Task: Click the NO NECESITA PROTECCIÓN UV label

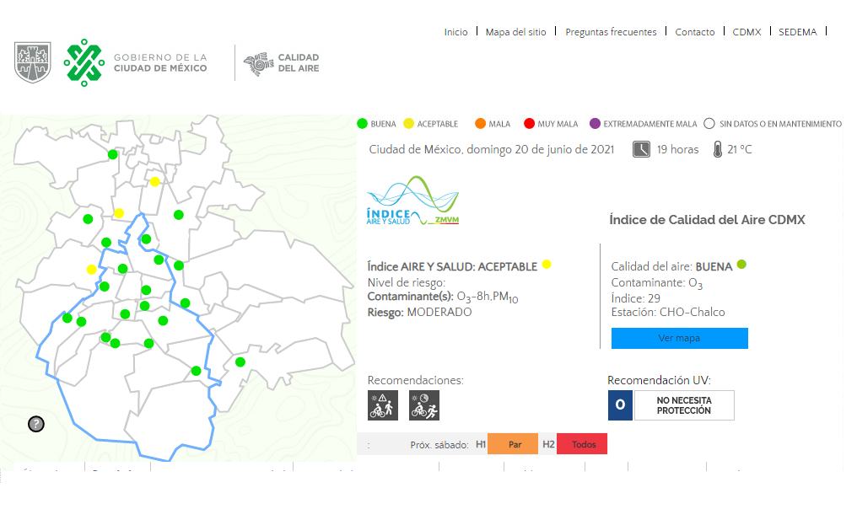Action: (x=684, y=405)
